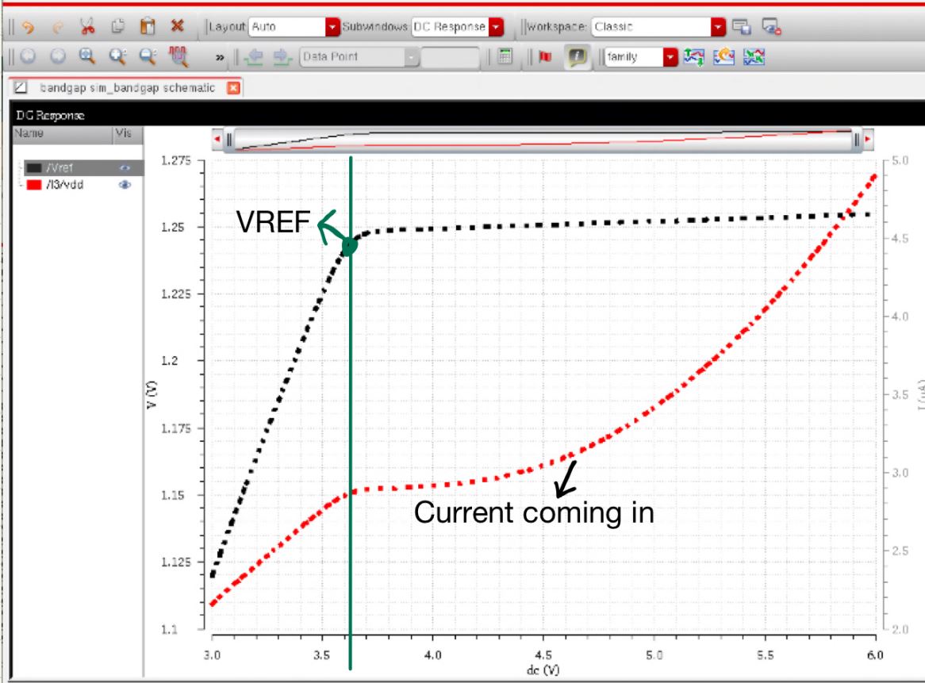925x683 pixels.
Task: Click the '5.0' right axis tick label
Action: [900, 160]
